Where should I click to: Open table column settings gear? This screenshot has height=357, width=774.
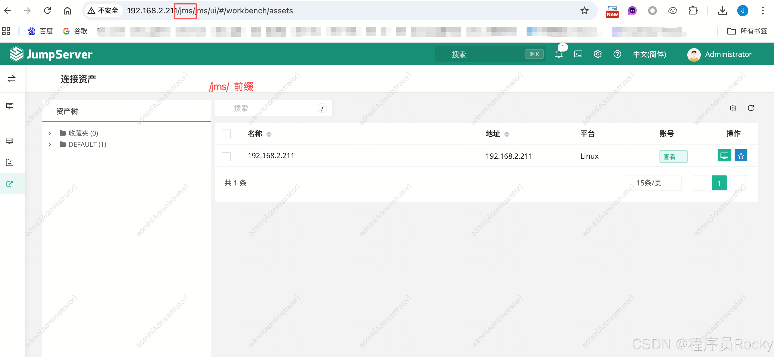tap(733, 108)
